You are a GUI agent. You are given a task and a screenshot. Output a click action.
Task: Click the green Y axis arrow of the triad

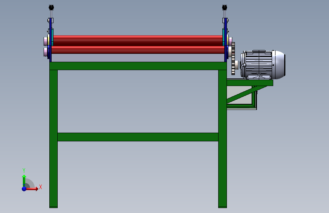(x=24, y=180)
